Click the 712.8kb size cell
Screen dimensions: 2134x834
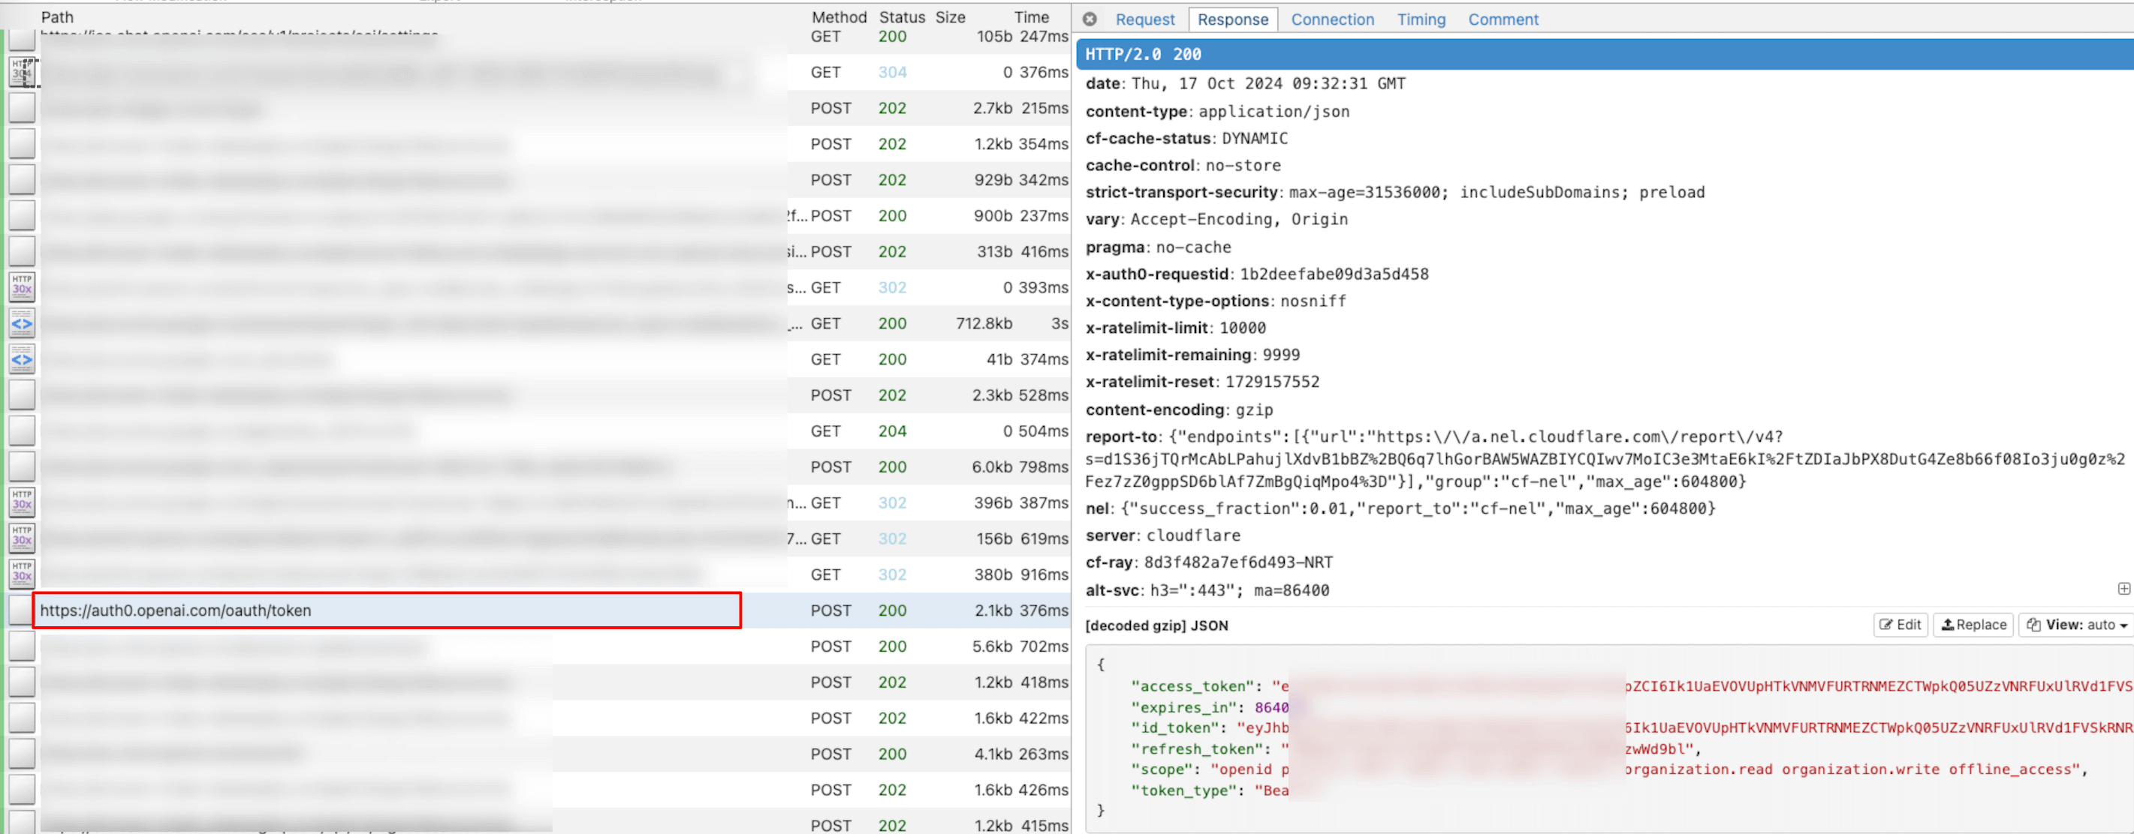click(x=984, y=323)
